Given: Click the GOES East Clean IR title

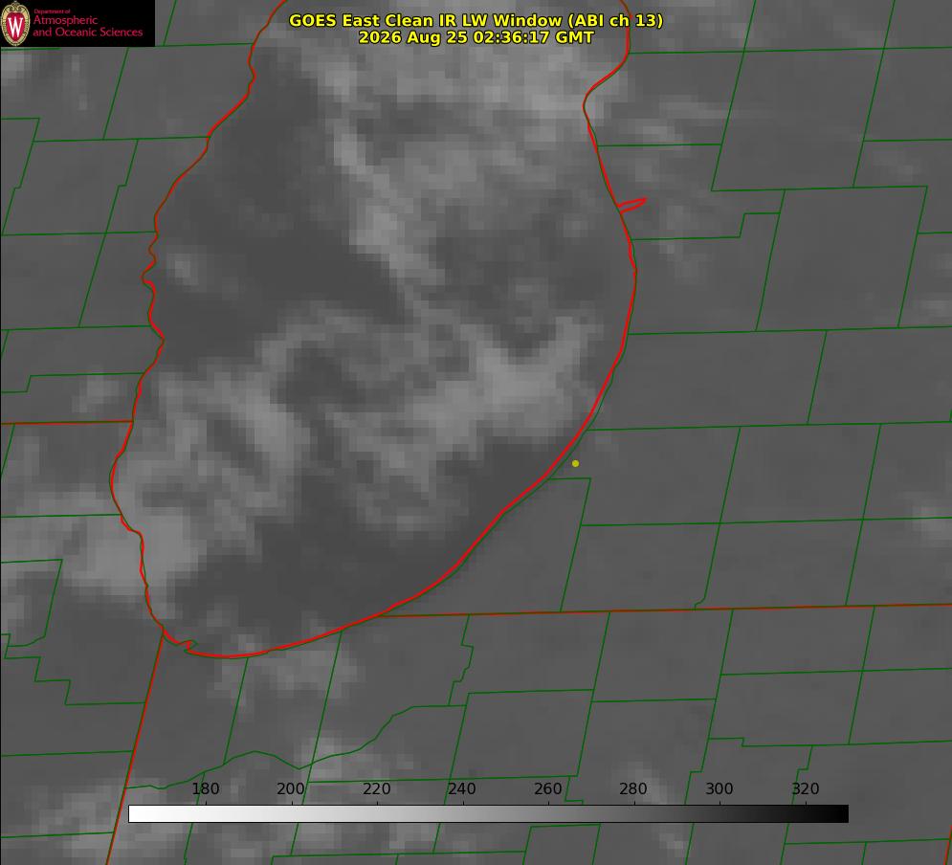Looking at the screenshot, I should tap(476, 20).
